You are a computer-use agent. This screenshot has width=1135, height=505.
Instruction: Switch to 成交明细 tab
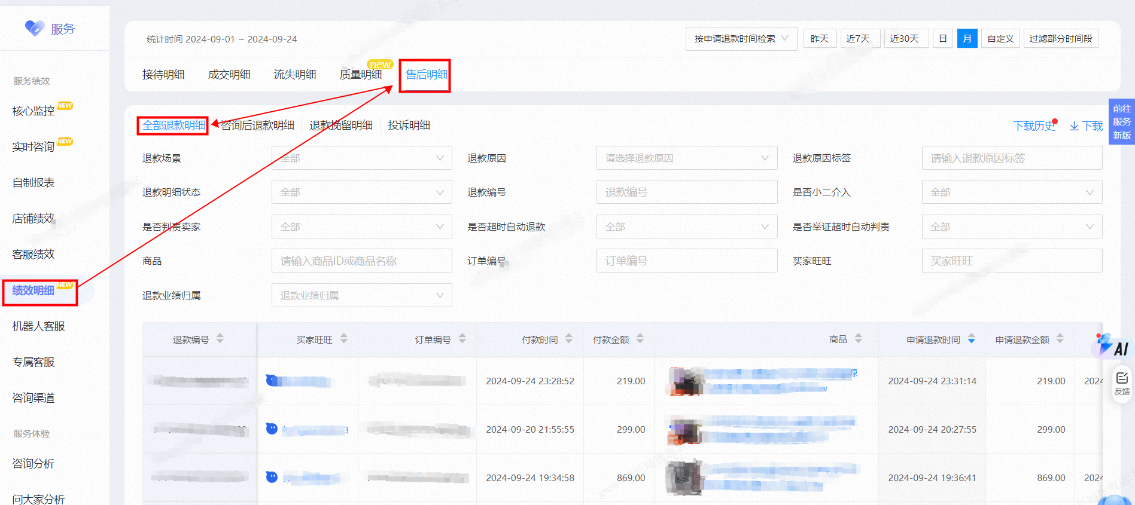(x=229, y=75)
